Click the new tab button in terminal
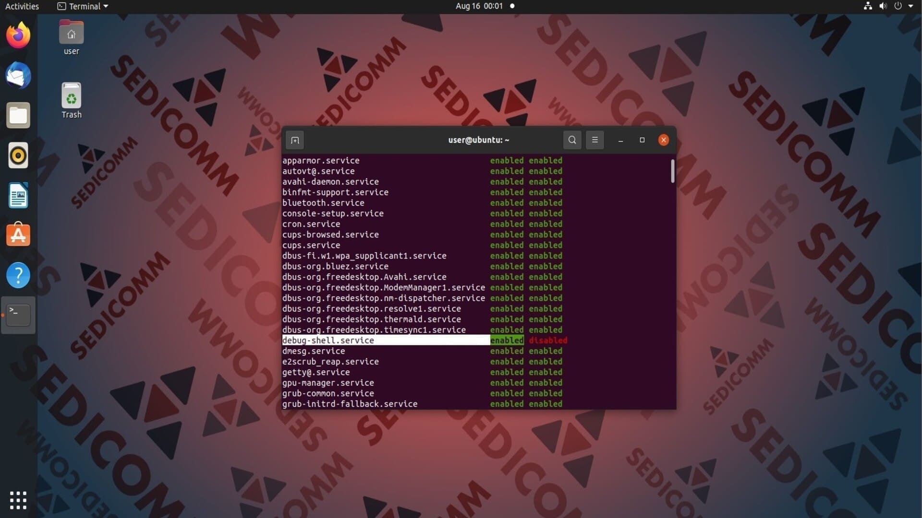 pyautogui.click(x=295, y=140)
